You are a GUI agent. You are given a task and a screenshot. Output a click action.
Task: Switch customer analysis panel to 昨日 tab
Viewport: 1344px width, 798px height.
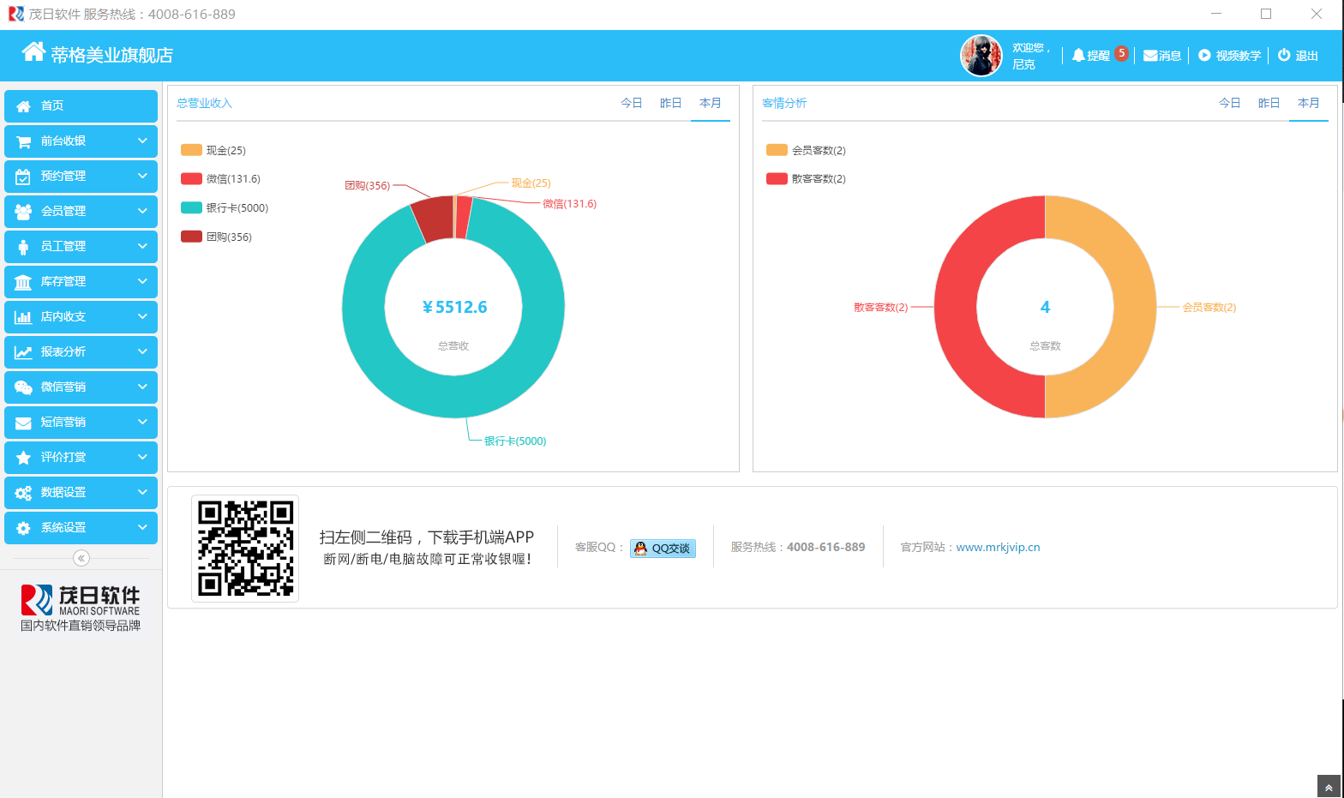pyautogui.click(x=1269, y=103)
